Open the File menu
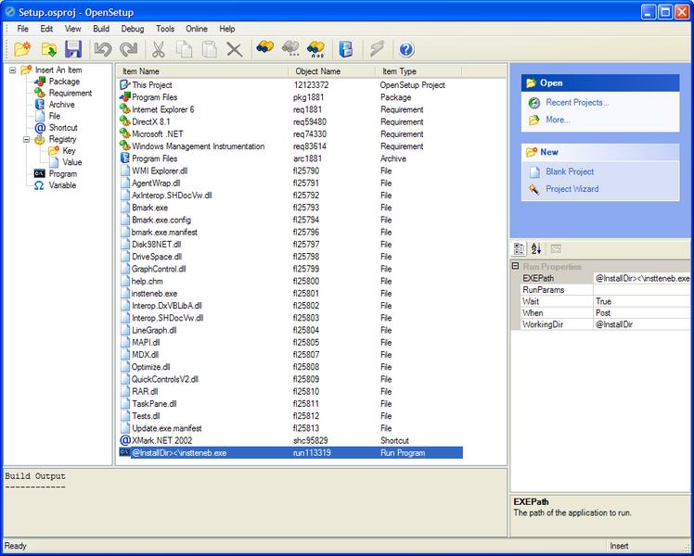 22,29
